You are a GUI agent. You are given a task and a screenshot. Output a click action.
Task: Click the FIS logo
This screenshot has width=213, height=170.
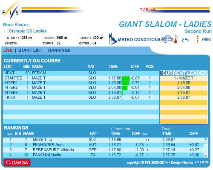[x=11, y=10]
